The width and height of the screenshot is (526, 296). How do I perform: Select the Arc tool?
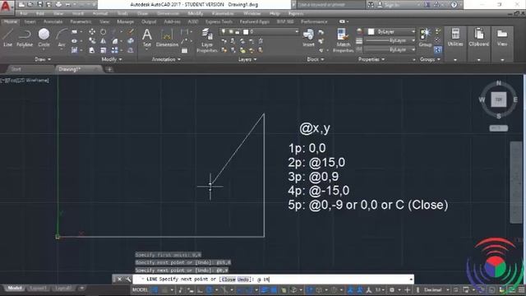coord(62,37)
